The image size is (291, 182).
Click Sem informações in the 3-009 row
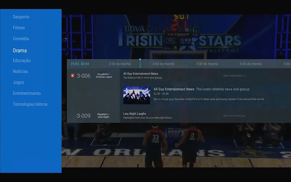click(234, 116)
